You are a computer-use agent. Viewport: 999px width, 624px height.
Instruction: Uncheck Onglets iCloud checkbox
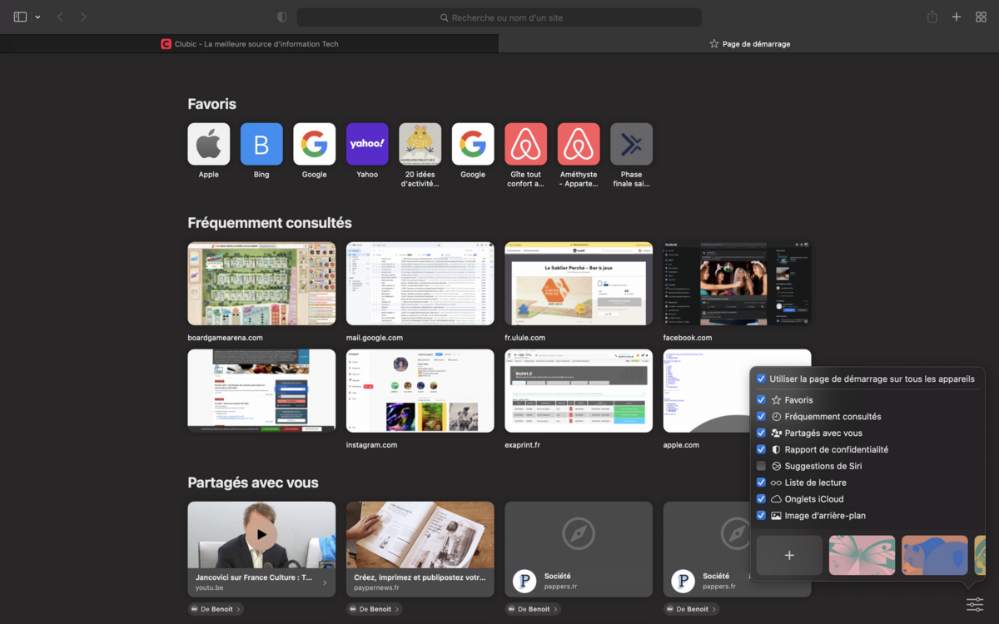[761, 499]
